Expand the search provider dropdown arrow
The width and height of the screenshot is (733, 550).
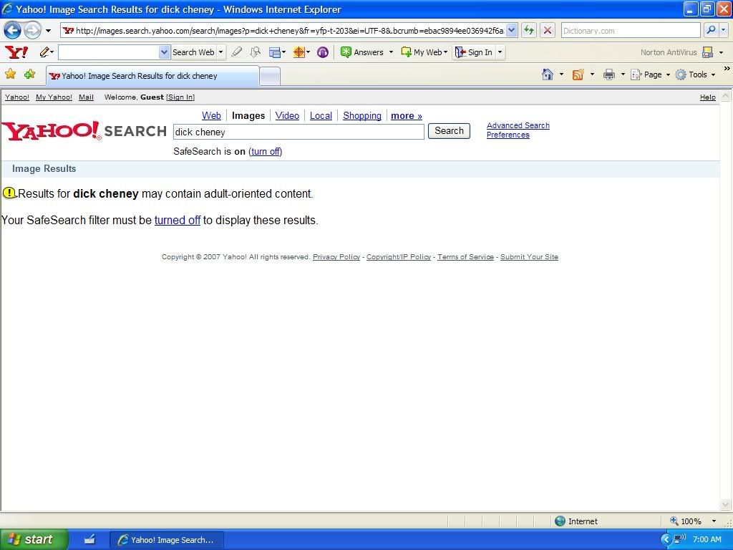(x=723, y=30)
